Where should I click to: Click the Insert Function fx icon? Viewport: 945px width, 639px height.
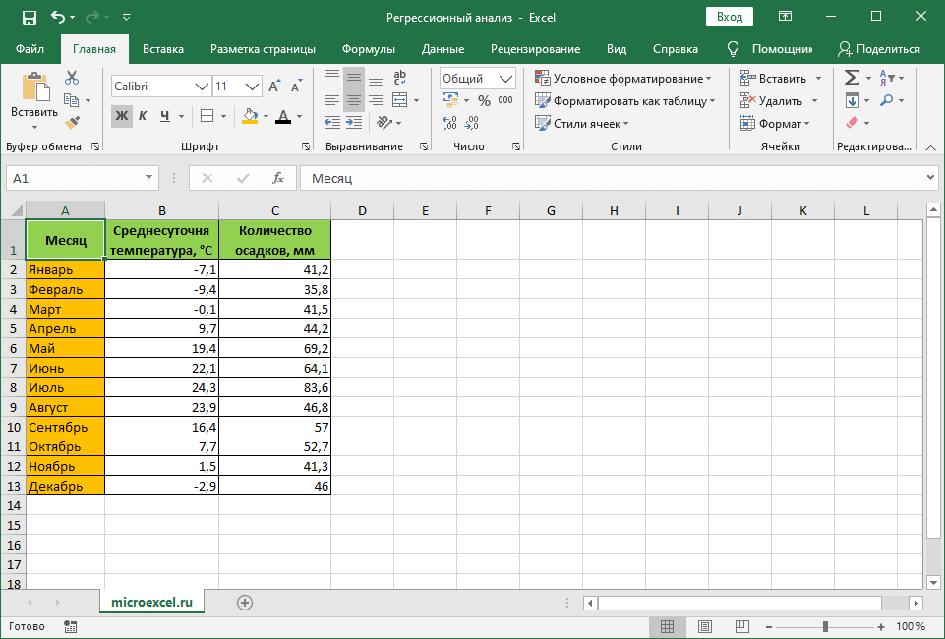pos(278,178)
